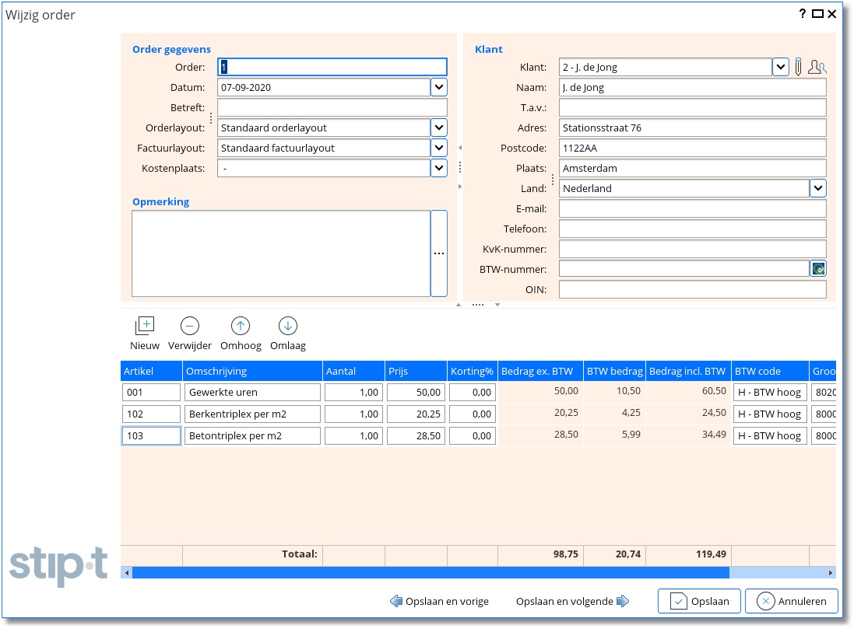This screenshot has height=629, width=854.
Task: Open the Klant selection dropdown
Action: coord(781,68)
